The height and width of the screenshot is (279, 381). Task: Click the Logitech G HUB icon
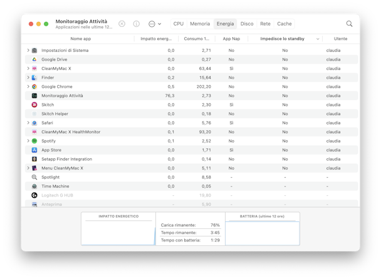click(34, 195)
